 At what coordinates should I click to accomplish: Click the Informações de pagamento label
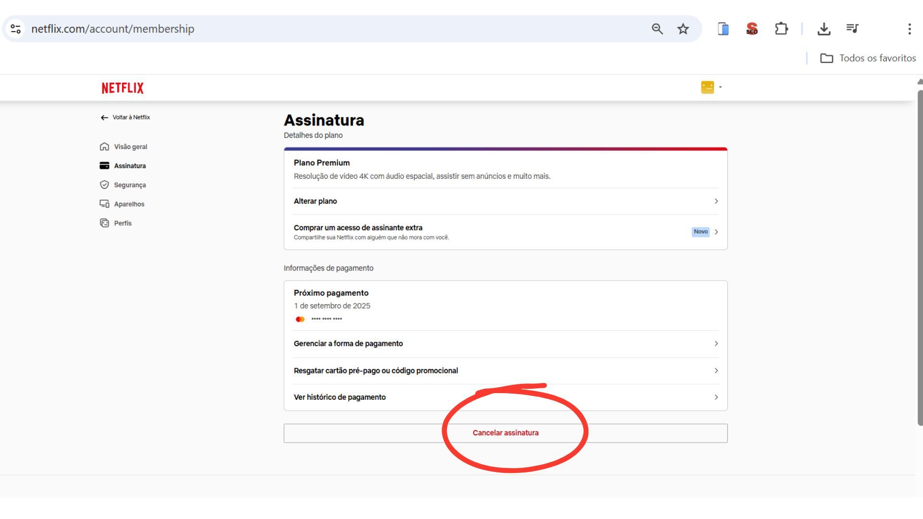328,268
